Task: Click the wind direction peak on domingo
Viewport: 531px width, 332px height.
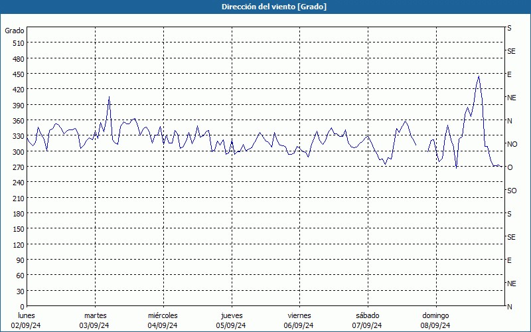Action: coord(479,76)
